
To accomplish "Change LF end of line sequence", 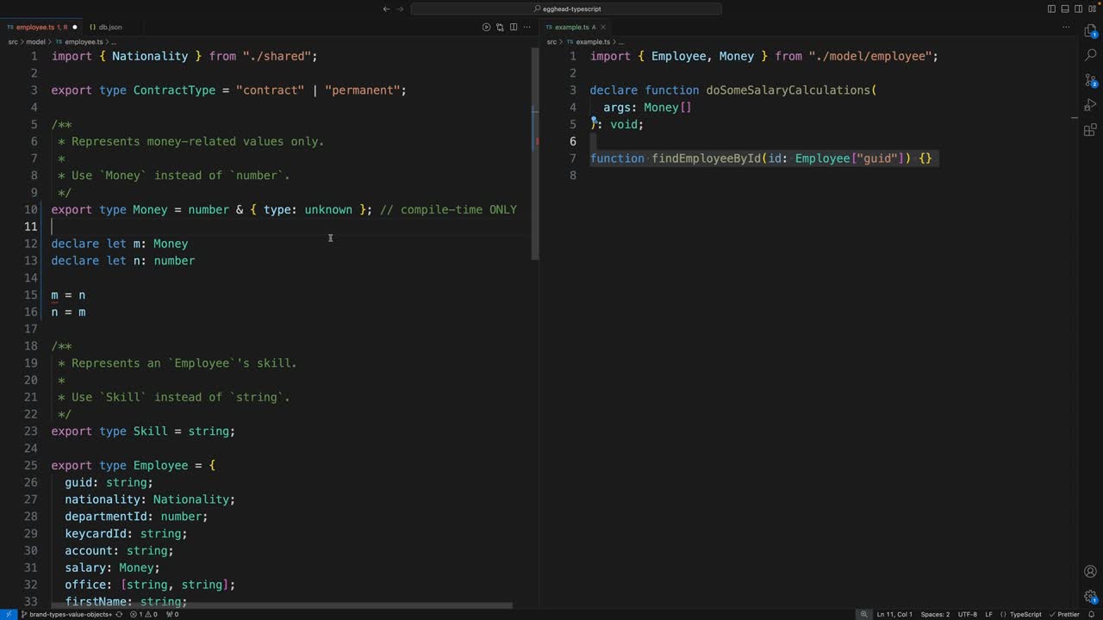I will pyautogui.click(x=989, y=614).
